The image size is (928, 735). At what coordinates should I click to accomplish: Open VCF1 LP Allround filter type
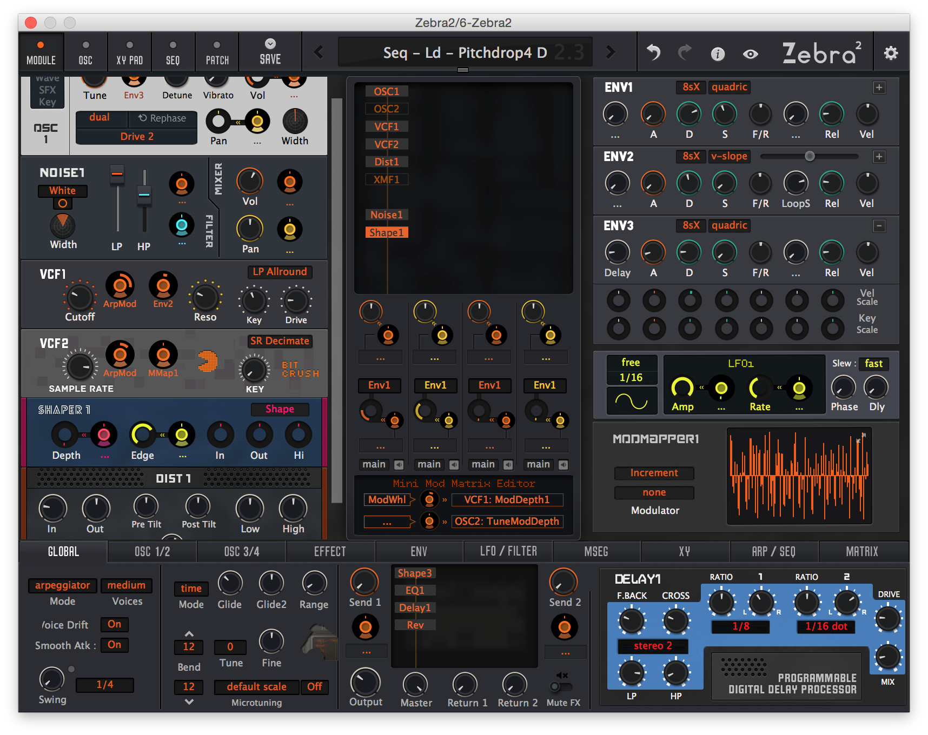[280, 272]
